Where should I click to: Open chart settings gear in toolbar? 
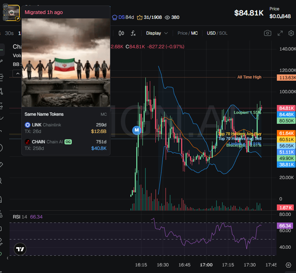click(291, 33)
